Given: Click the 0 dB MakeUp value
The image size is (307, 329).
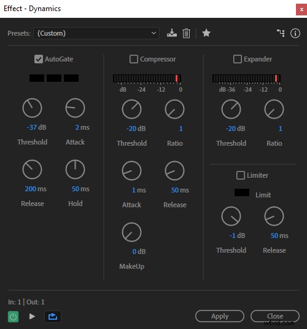Looking at the screenshot, I should [139, 252].
